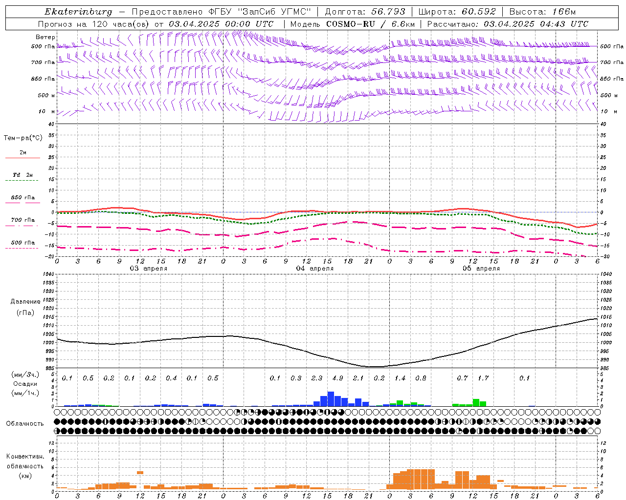The image size is (626, 500).
Task: Click the 2.3 precipitation amount
Action: coord(316,378)
